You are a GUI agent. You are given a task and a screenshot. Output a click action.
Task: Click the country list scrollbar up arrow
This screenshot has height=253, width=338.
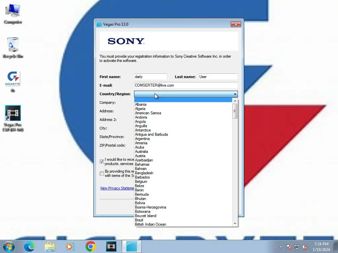coord(235,101)
